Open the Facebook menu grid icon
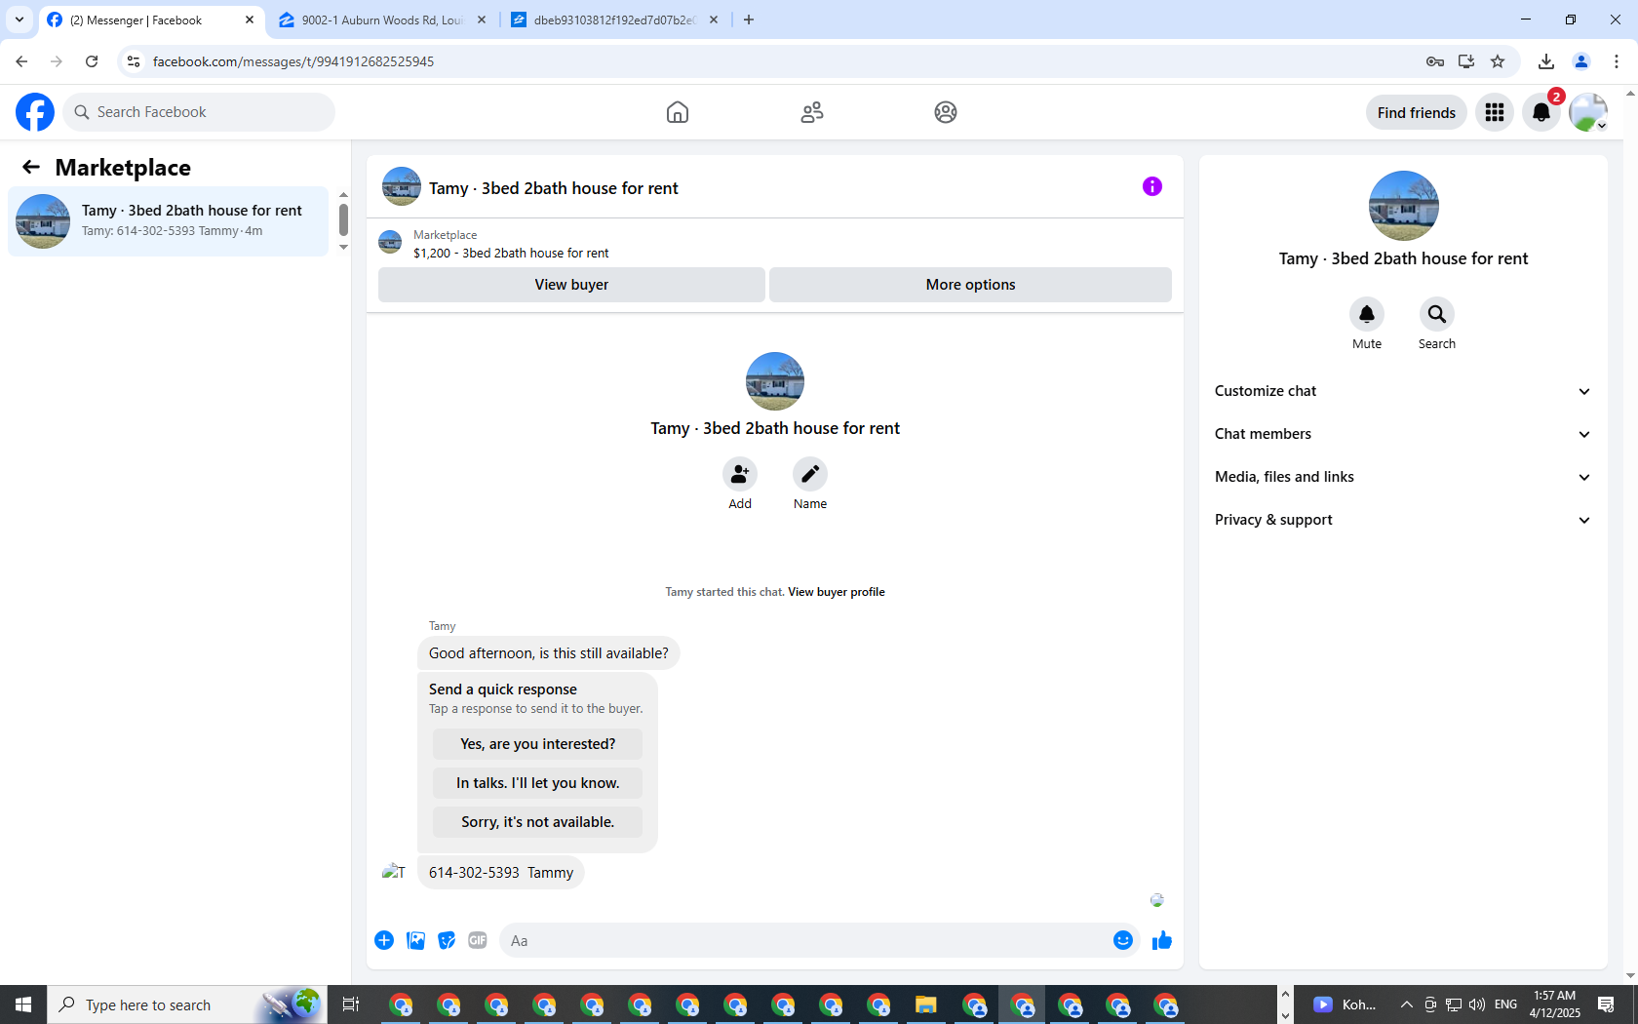Screen dimensions: 1638x1024 tap(1495, 112)
